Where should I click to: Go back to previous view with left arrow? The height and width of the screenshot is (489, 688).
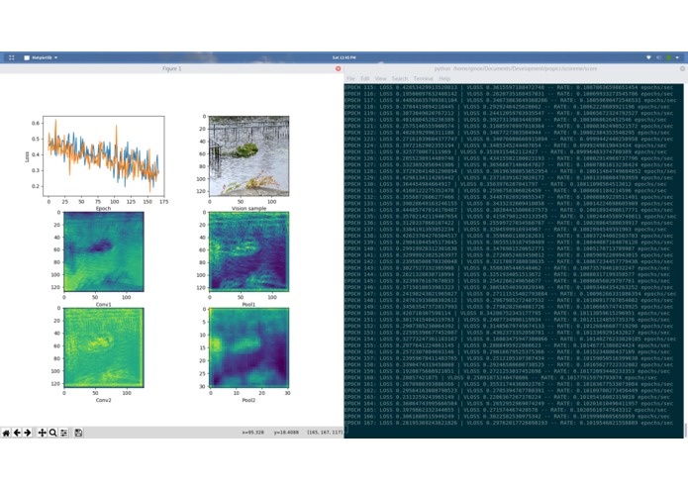click(17, 433)
